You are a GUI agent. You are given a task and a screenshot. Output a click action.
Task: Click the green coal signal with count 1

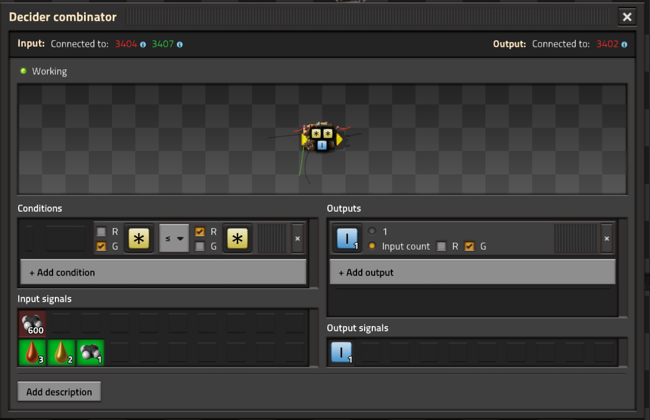click(x=90, y=353)
